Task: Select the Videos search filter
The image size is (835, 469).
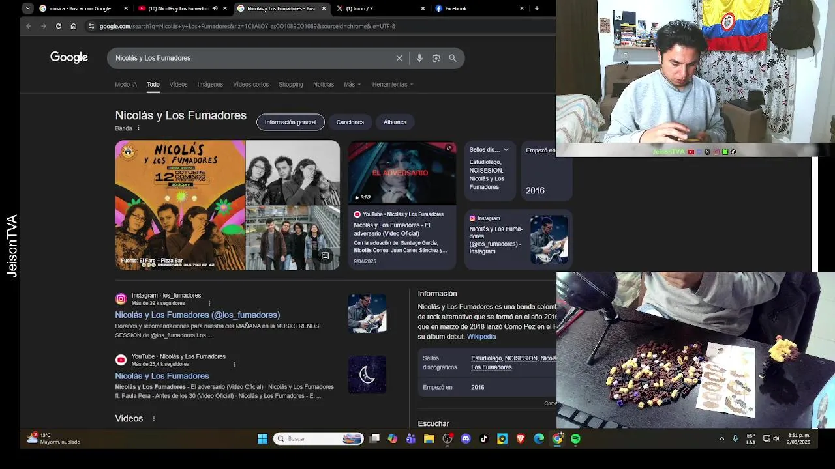Action: point(178,84)
